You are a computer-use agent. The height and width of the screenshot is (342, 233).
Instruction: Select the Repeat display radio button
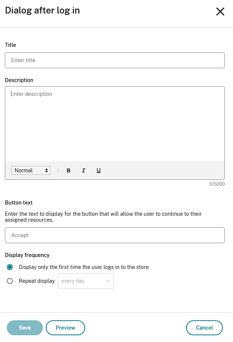(10, 281)
